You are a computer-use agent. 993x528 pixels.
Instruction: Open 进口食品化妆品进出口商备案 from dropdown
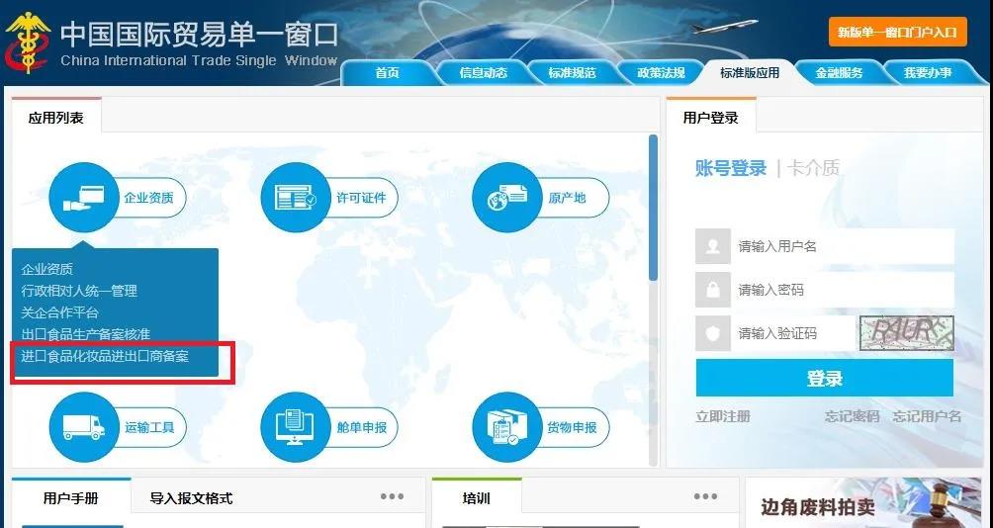pos(105,356)
